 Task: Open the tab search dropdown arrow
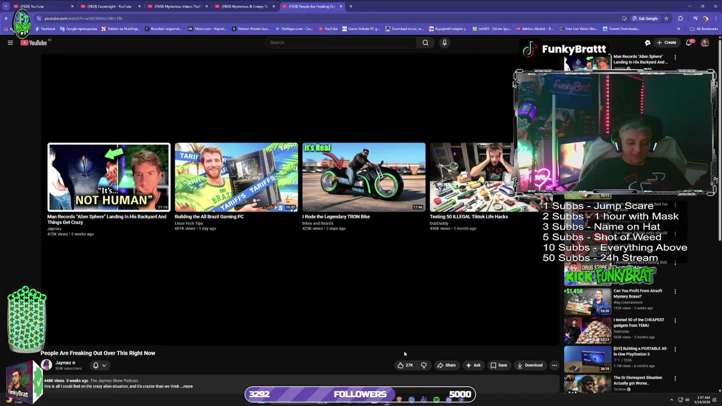click(6, 6)
